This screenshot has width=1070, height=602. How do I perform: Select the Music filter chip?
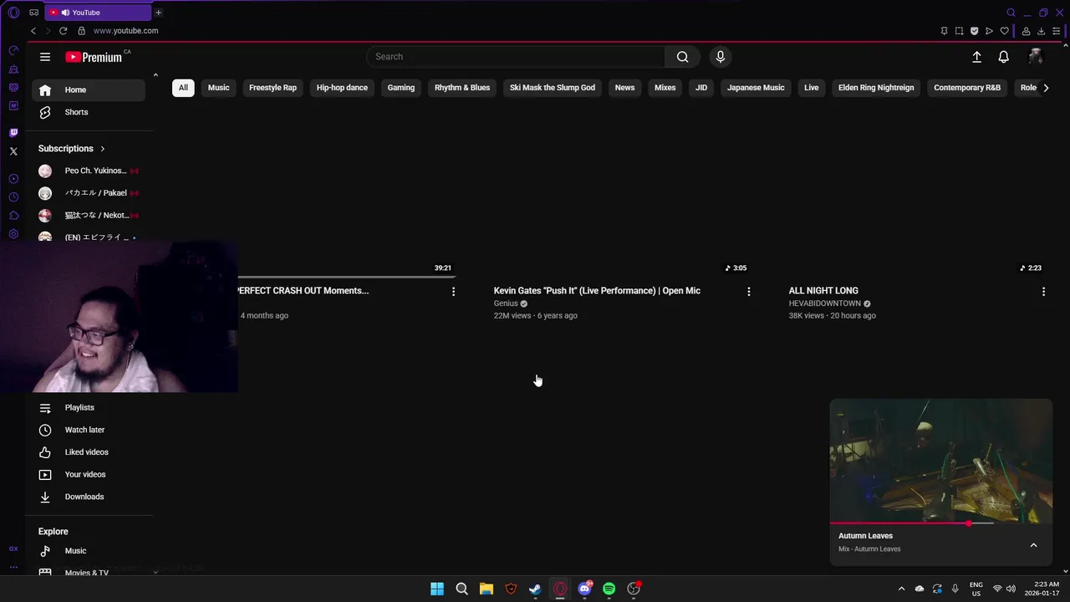coord(219,88)
